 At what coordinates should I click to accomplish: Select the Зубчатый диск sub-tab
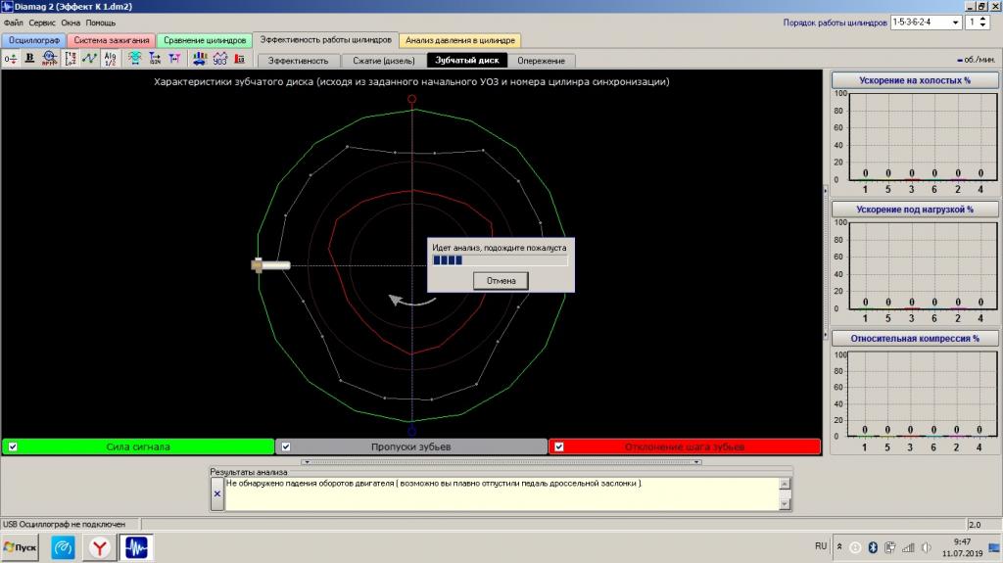[467, 60]
